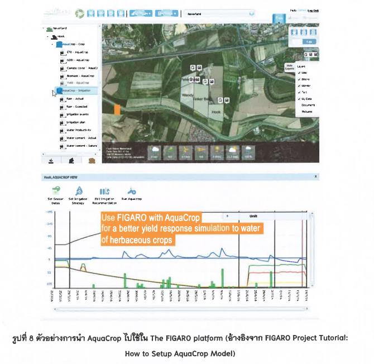Click the Unit header in chart legend
The image size is (374, 364).
[253, 216]
